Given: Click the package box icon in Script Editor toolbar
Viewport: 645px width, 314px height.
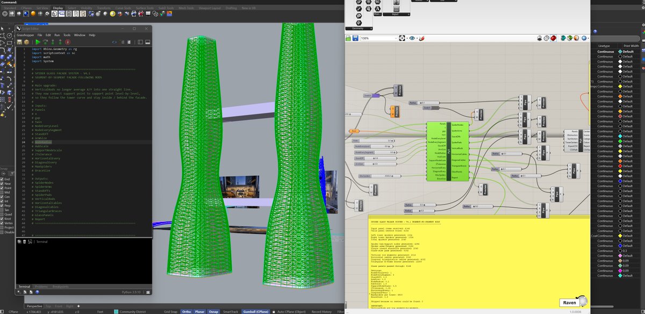Looking at the screenshot, I should 27,42.
